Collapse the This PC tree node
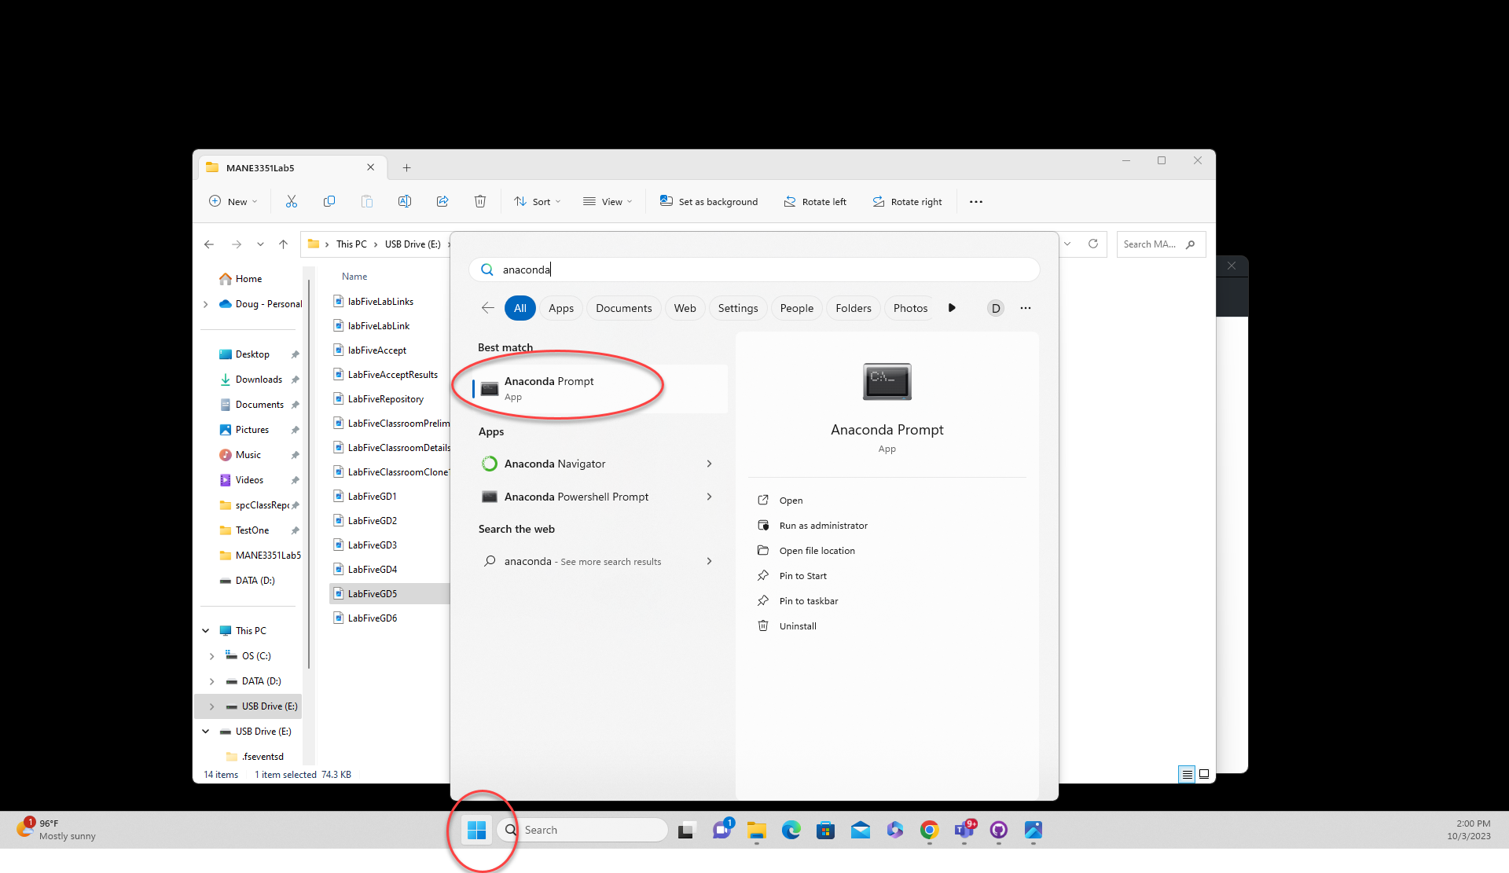 pos(206,631)
